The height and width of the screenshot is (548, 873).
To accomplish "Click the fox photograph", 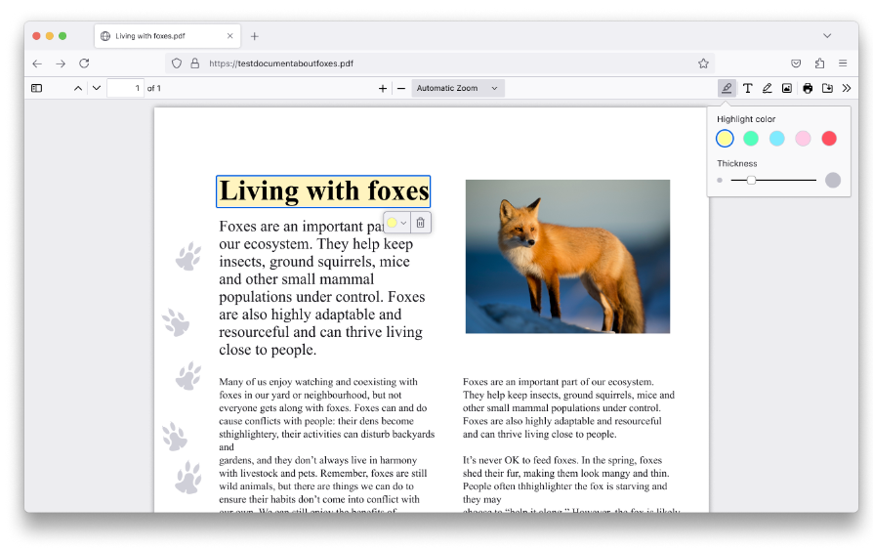I will pyautogui.click(x=567, y=256).
